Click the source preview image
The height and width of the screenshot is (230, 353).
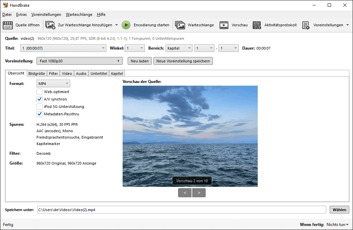190,136
